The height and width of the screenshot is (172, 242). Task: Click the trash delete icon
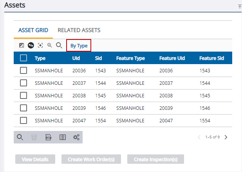coord(34,137)
